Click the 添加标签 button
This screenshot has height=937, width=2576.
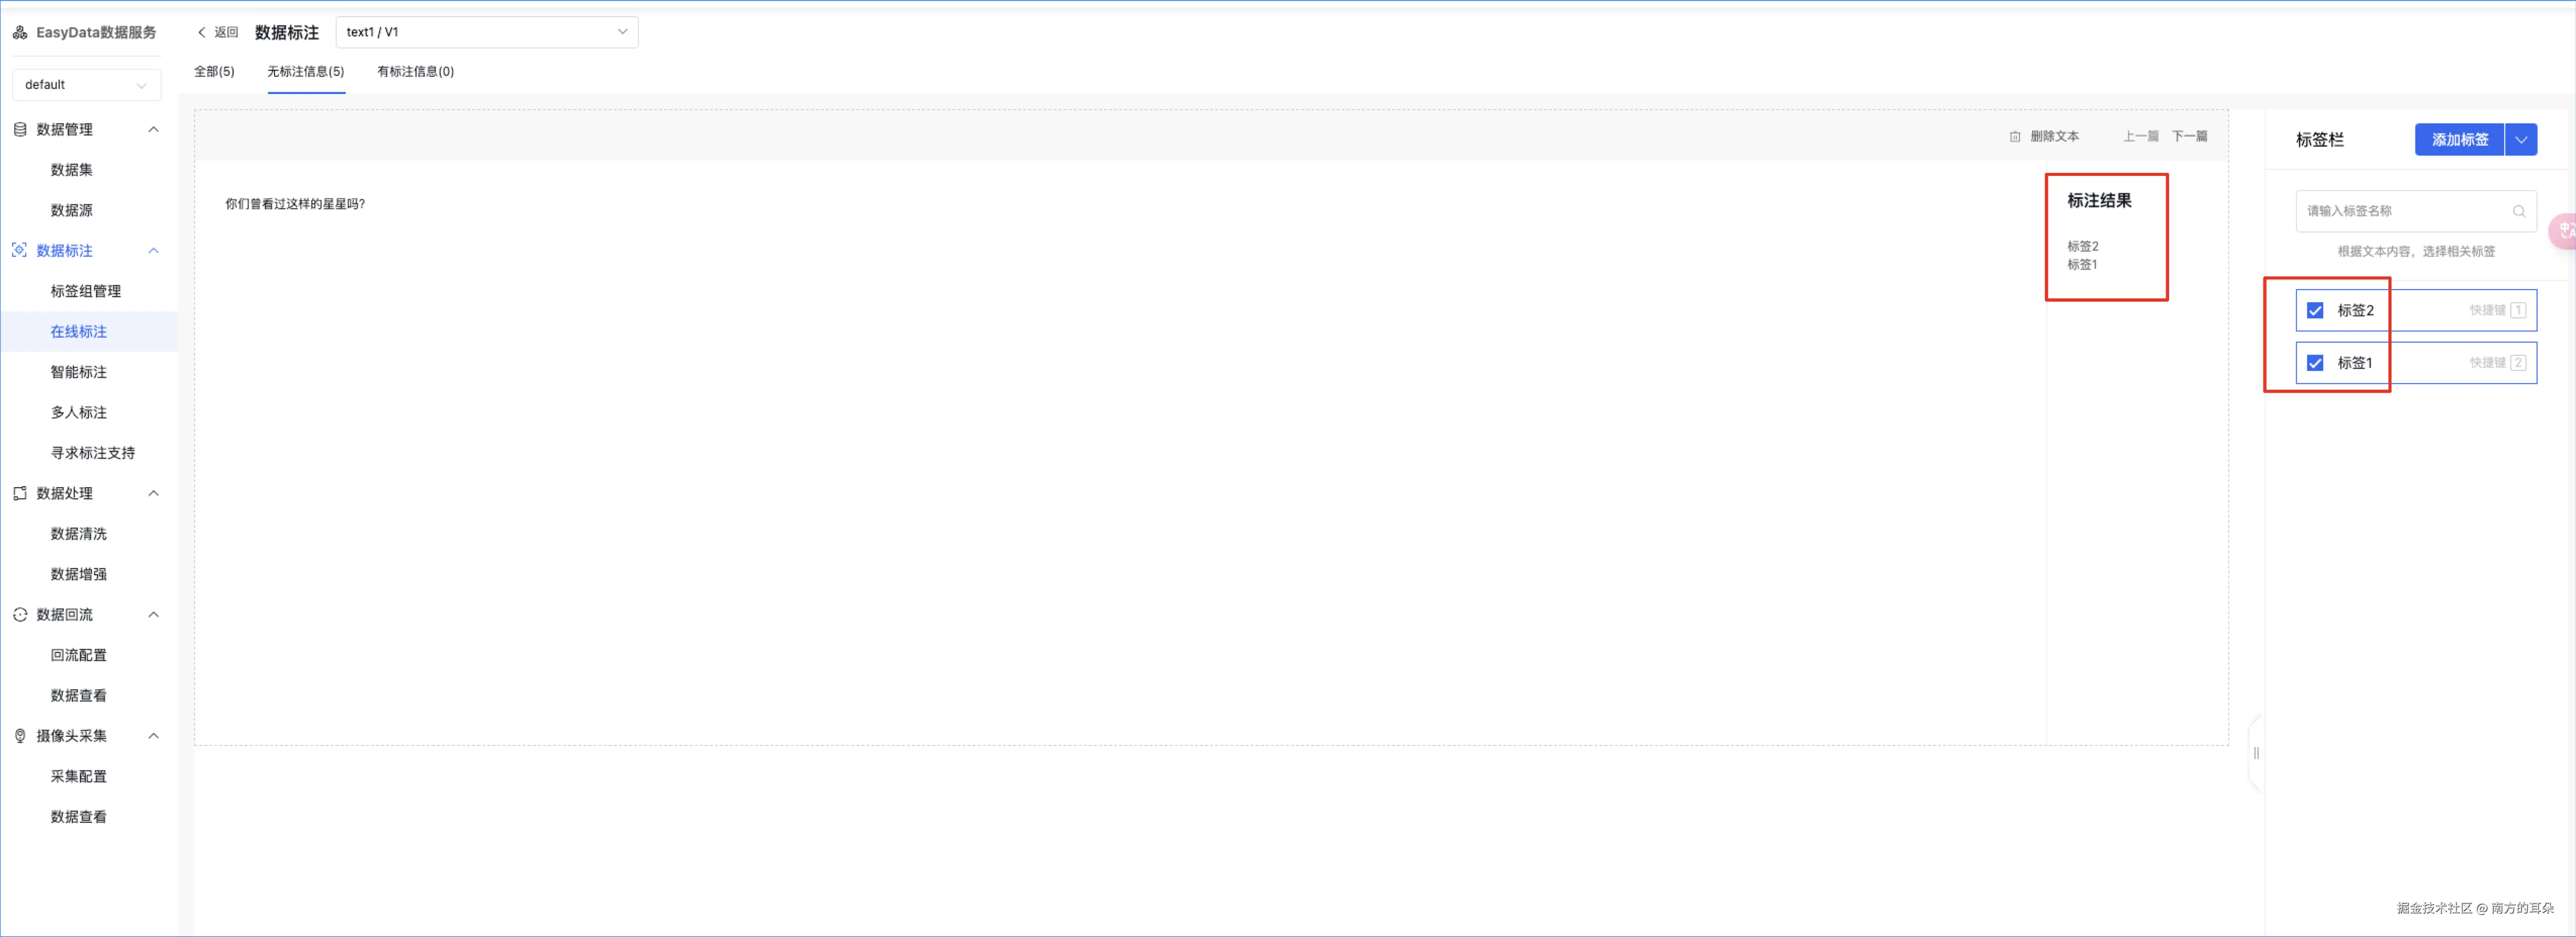[x=2459, y=140]
